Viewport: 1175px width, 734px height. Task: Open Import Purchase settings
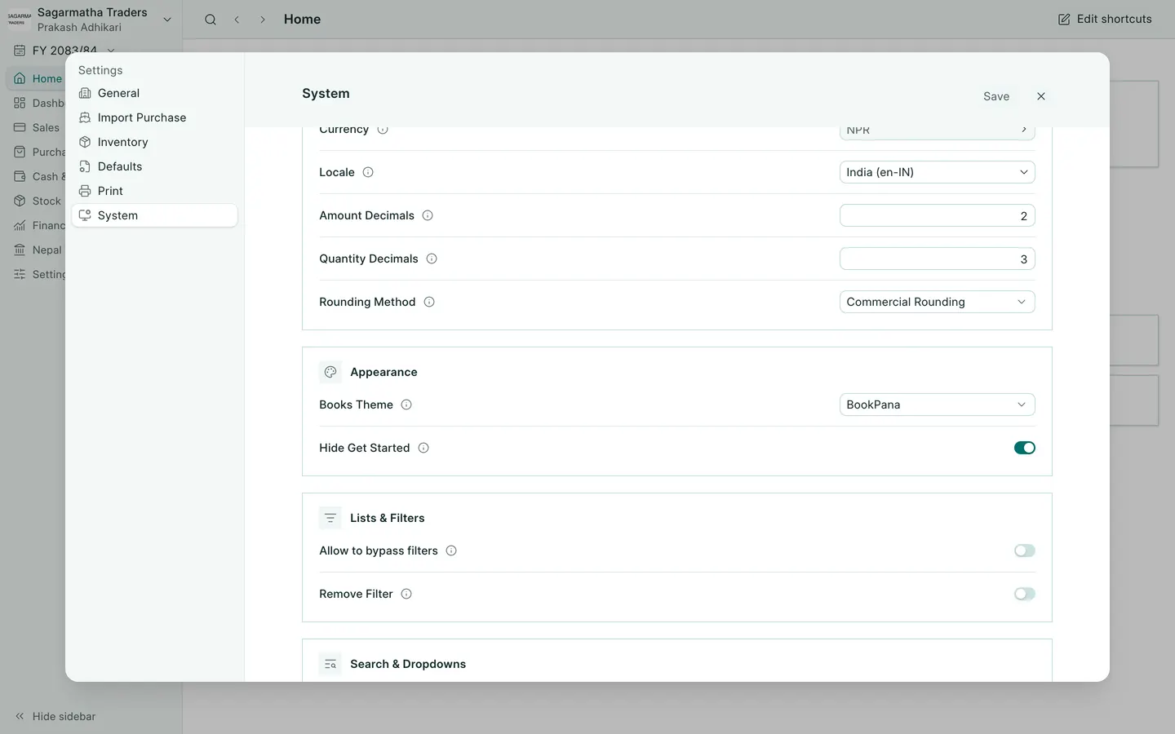coord(155,117)
